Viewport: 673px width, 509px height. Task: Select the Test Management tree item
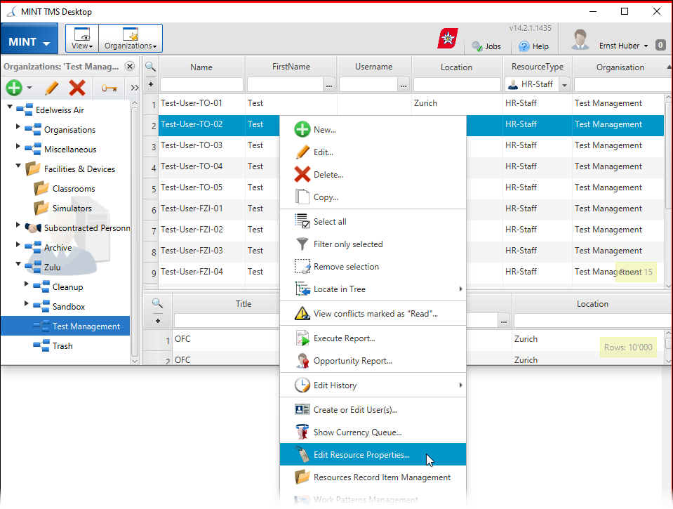65,326
